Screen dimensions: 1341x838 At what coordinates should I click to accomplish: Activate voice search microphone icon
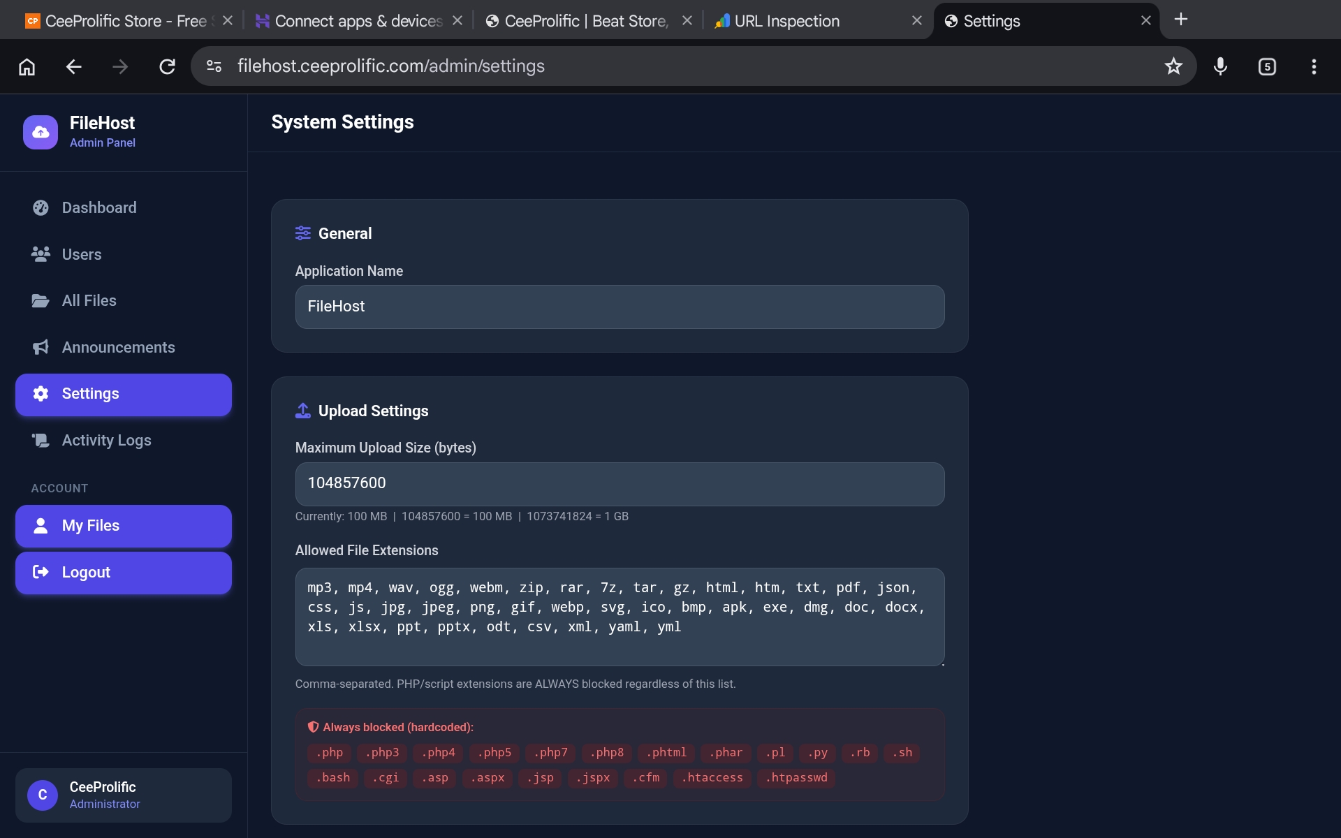coord(1220,66)
